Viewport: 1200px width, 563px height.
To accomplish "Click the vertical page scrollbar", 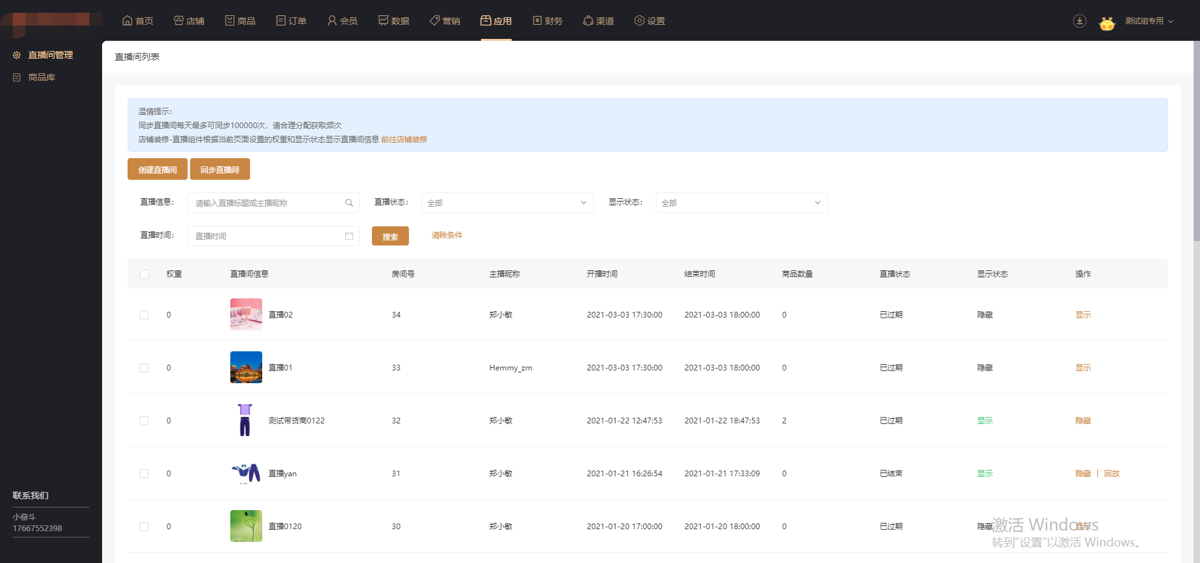I will coord(1196,140).
